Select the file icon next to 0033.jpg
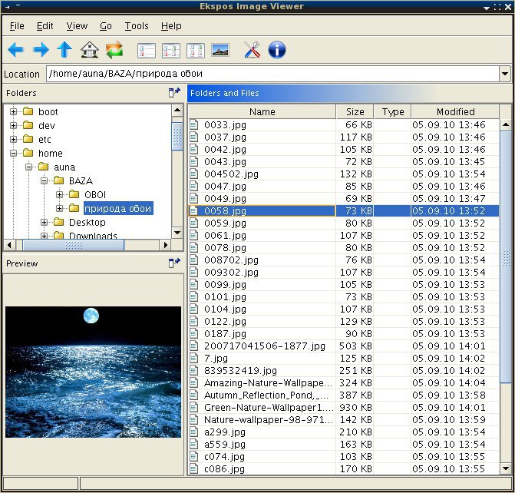Screen dimensions: 515x493 [x=193, y=124]
